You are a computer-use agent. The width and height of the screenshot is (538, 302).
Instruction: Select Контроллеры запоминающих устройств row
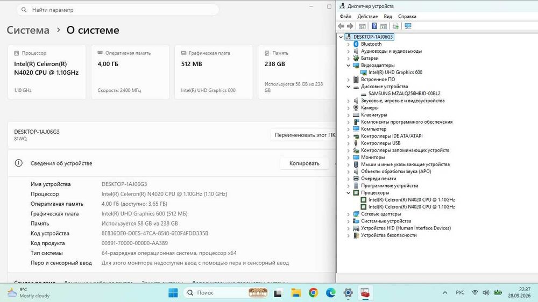[x=405, y=150]
